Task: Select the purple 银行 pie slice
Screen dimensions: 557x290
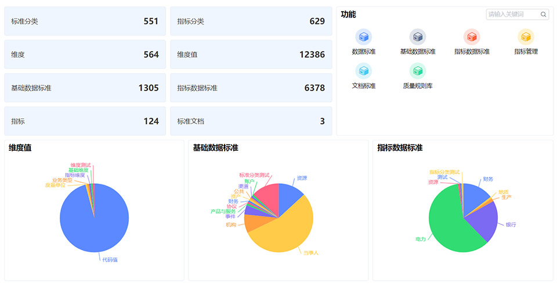Action: pyautogui.click(x=486, y=220)
